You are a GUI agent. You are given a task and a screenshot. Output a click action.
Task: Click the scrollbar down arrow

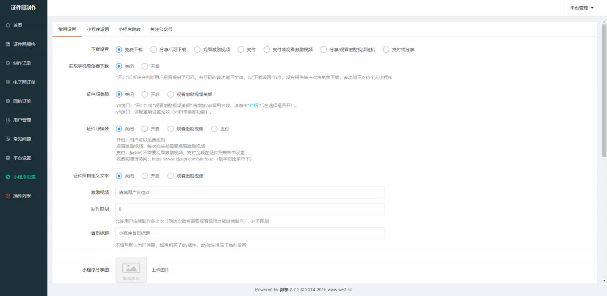pos(604,280)
